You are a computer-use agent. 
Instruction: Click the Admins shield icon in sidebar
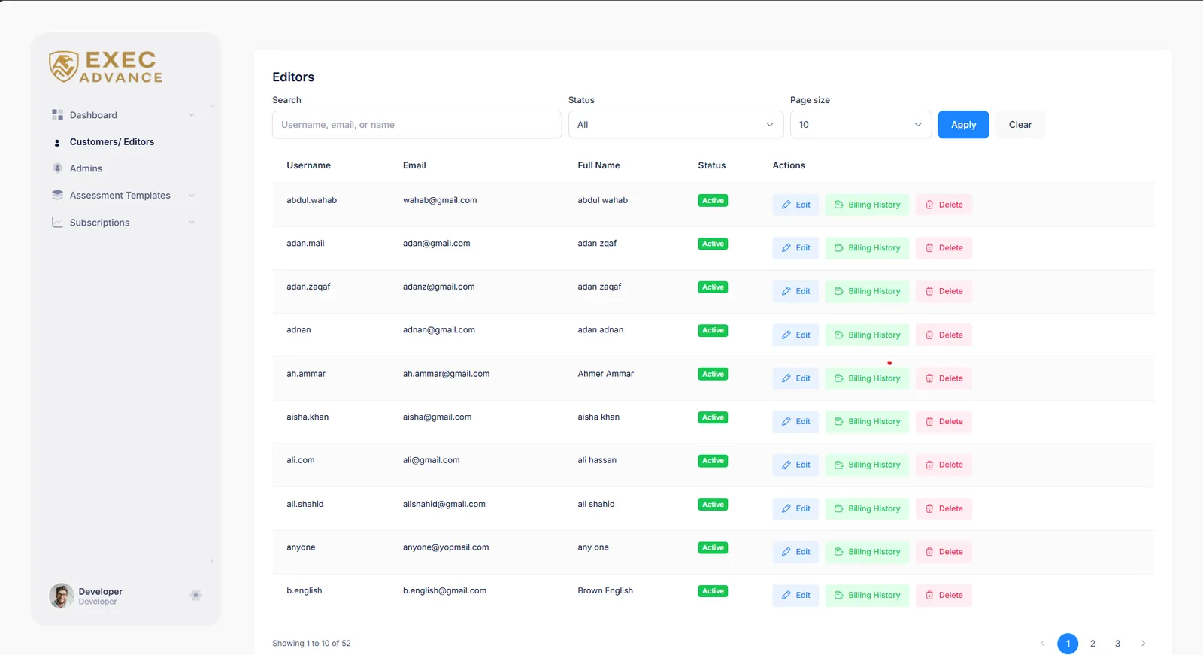point(57,168)
